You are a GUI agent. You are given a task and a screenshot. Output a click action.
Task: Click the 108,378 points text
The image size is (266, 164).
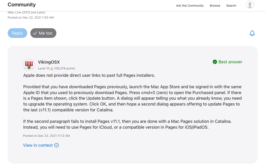[x=65, y=68]
